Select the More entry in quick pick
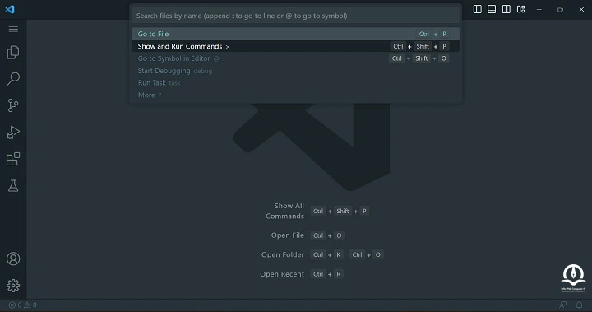Screen dimensions: 592x312 296,95
